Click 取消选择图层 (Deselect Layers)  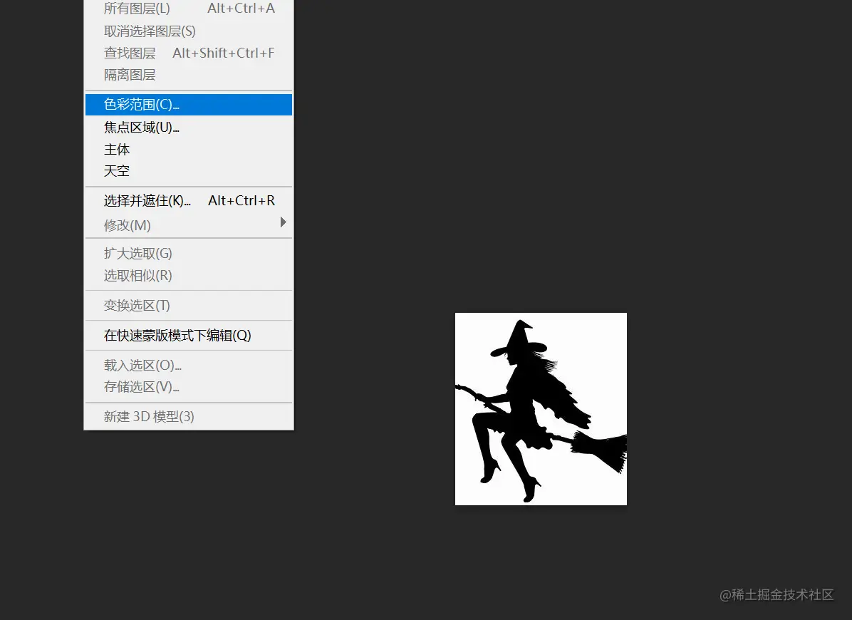click(x=150, y=31)
